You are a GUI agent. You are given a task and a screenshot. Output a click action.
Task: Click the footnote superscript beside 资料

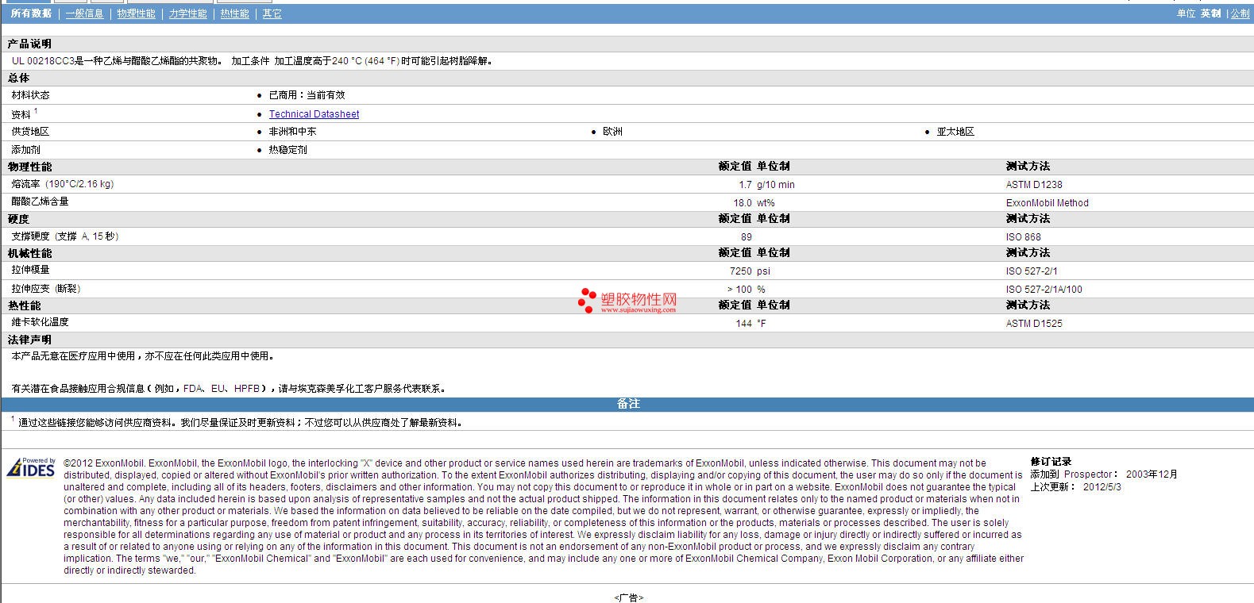click(x=36, y=111)
